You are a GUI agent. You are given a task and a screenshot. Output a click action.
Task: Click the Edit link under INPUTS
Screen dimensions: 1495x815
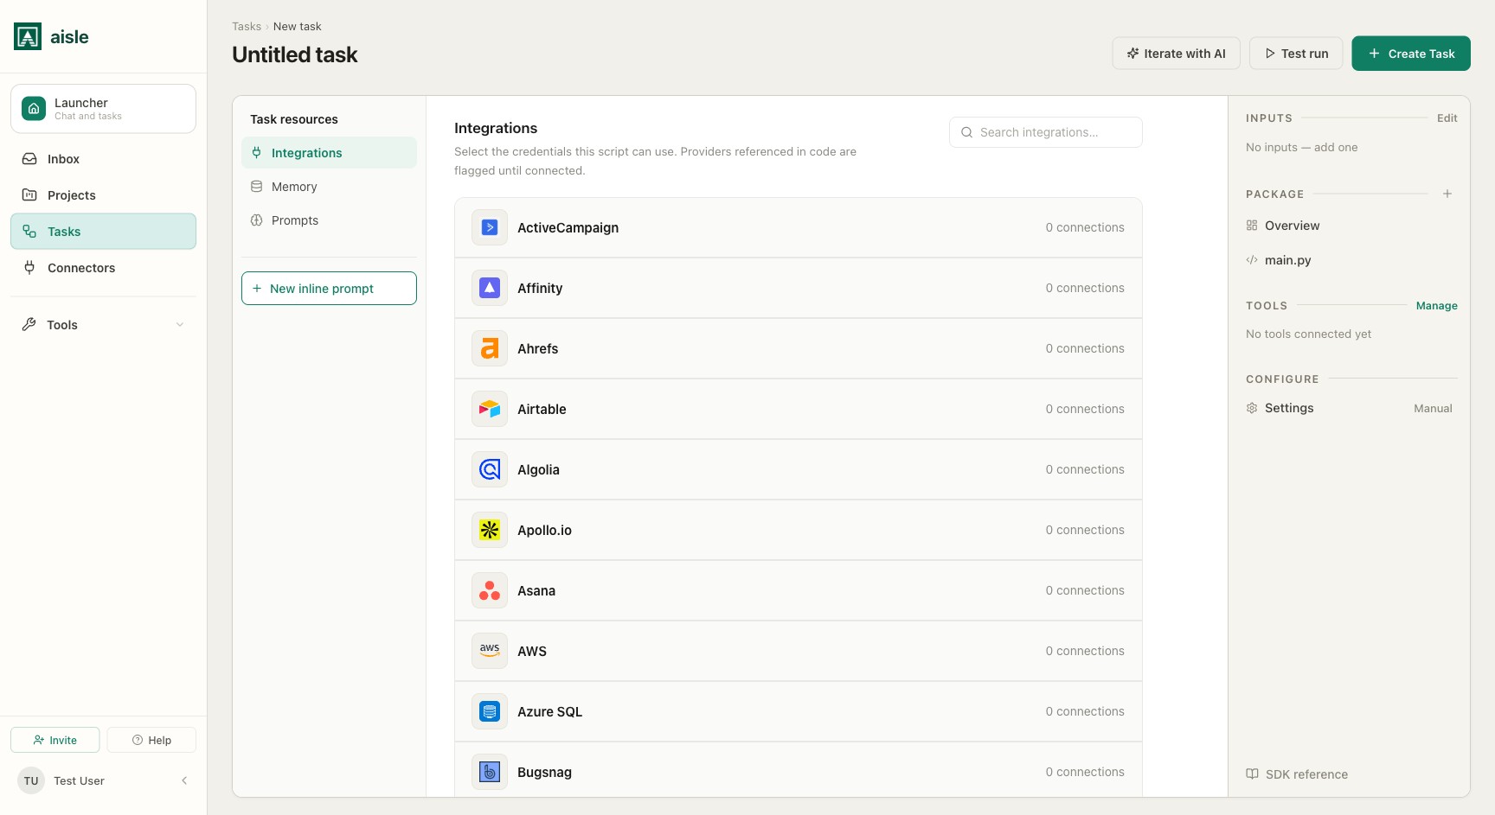click(x=1447, y=118)
